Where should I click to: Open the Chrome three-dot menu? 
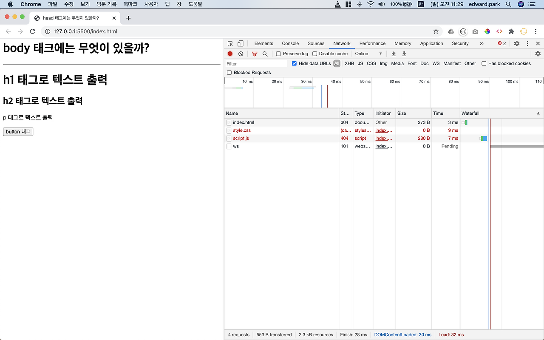click(536, 31)
